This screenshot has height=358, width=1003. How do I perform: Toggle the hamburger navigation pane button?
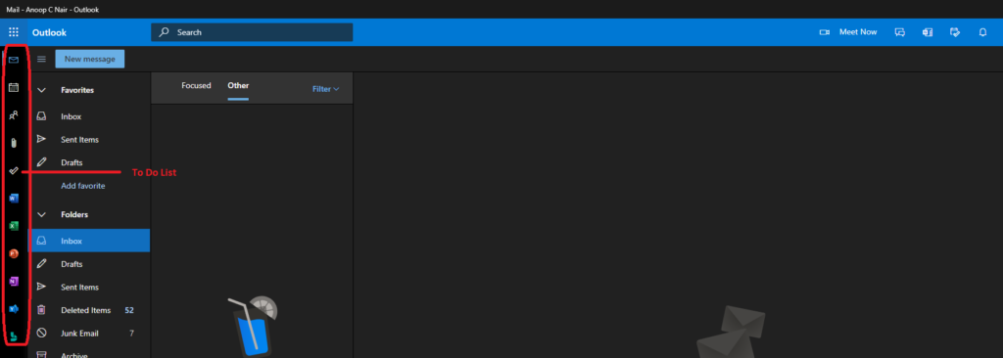[x=41, y=59]
